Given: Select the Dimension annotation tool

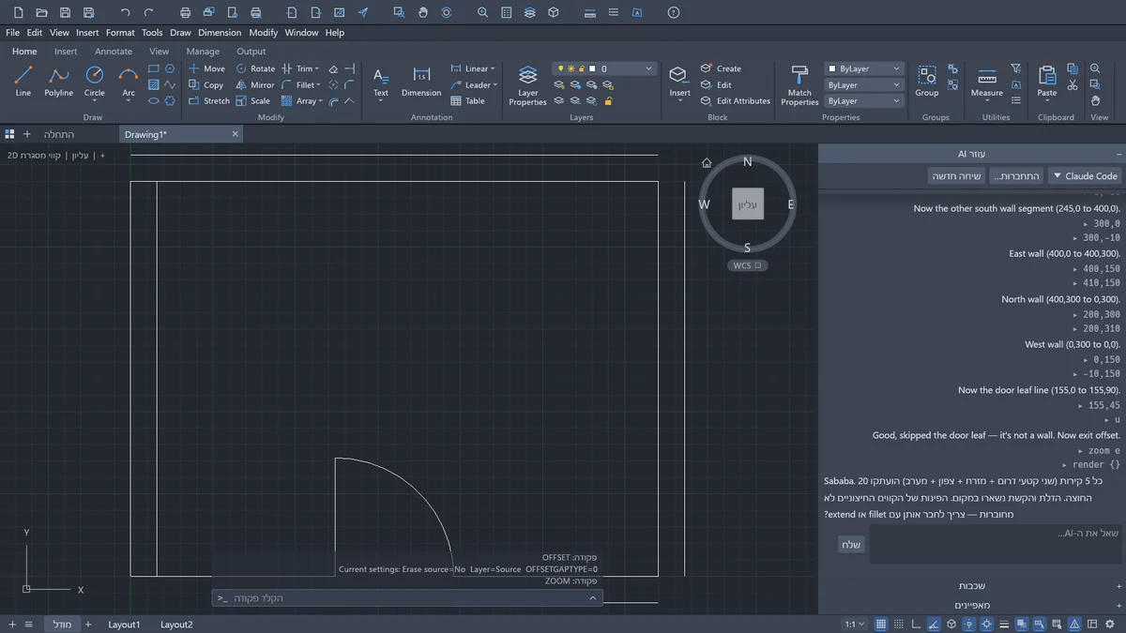Looking at the screenshot, I should [x=421, y=82].
